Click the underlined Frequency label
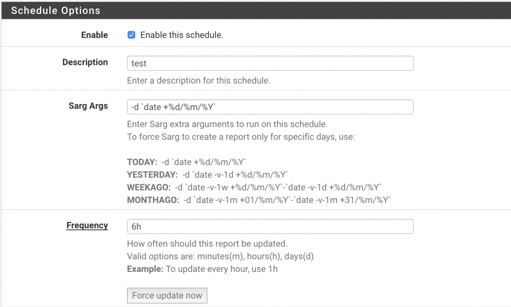Viewport: 511px width, 307px height. 87,225
